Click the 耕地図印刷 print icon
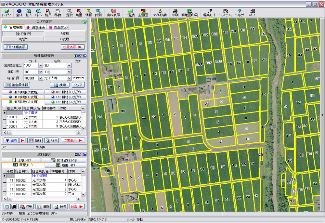325x223 pixels. tap(189, 13)
